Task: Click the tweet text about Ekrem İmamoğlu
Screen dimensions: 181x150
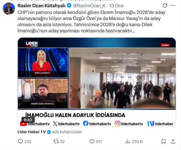Action: pos(91,21)
